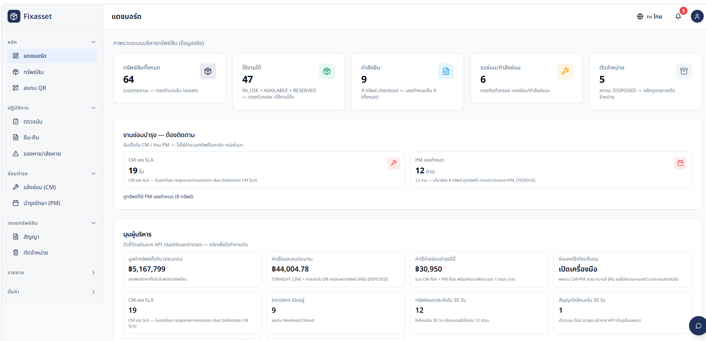Open the ทรัพย์หมดประกันใน 30 วัน card
The width and height of the screenshot is (706, 341).
tap(479, 313)
